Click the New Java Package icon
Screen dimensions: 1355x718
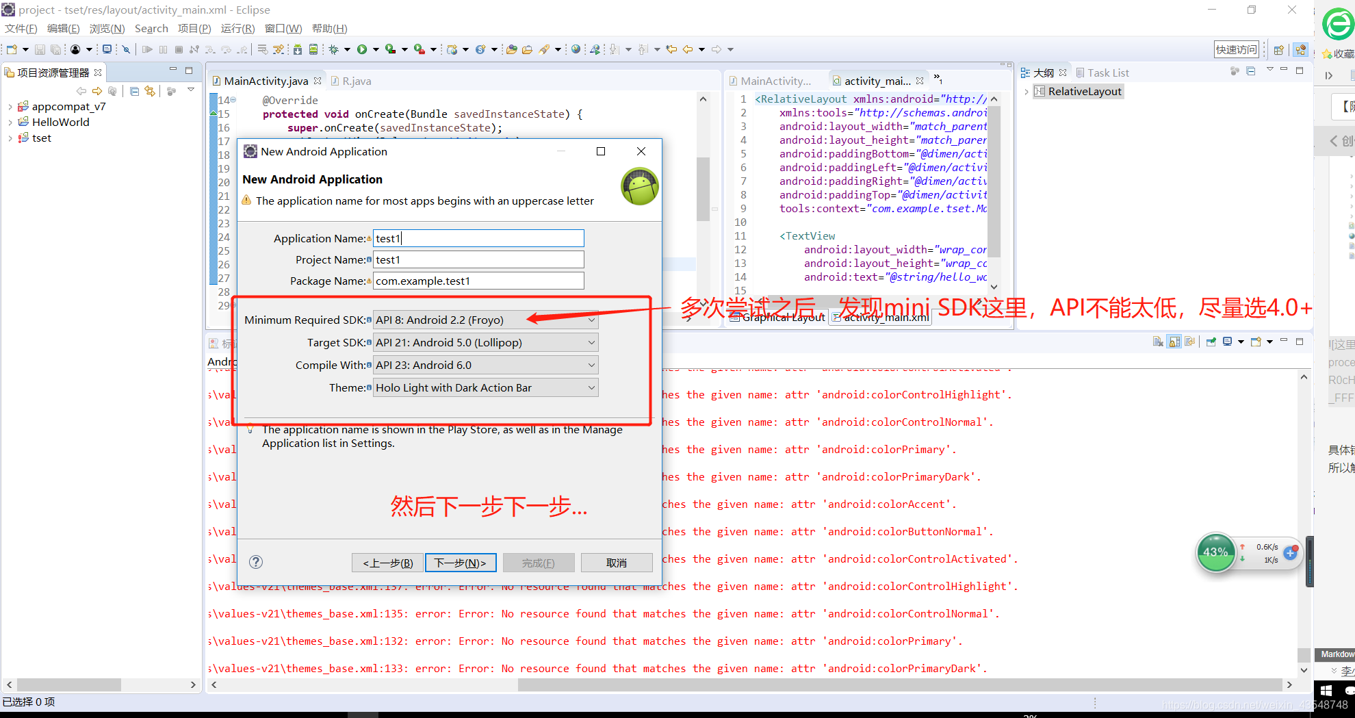(452, 49)
